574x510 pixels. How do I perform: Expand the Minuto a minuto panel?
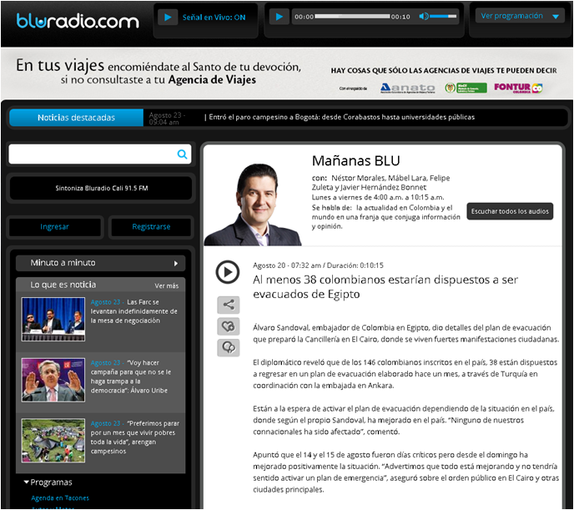tap(100, 263)
